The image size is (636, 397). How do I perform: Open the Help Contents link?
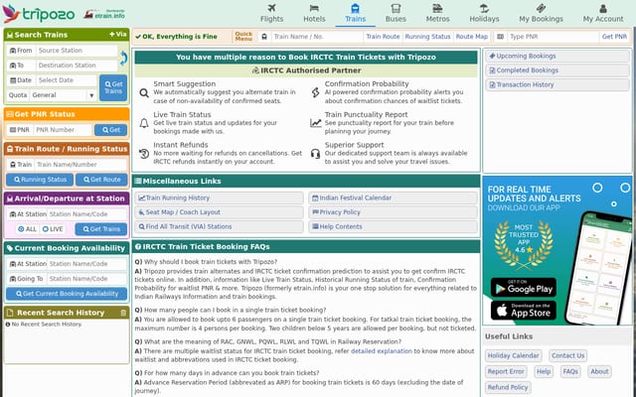pos(394,226)
